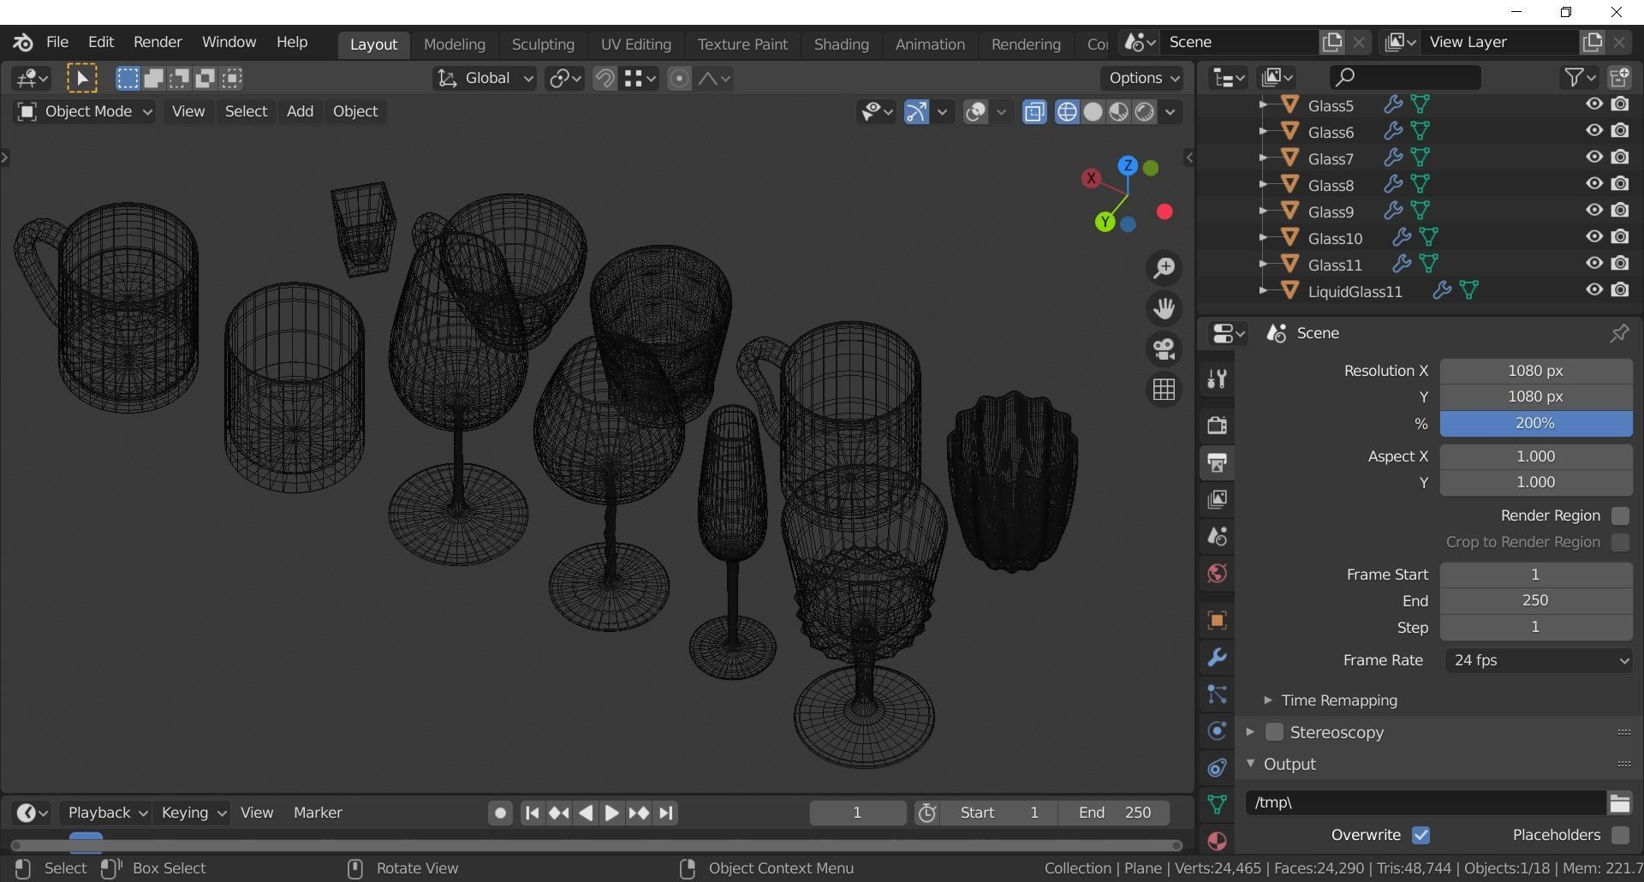Viewport: 1644px width, 882px height.
Task: Open Render properties tab
Action: 1217,426
